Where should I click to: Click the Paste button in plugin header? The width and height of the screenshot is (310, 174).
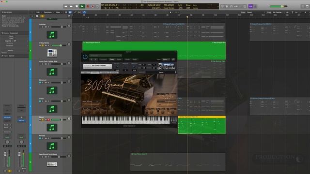(x=119, y=59)
